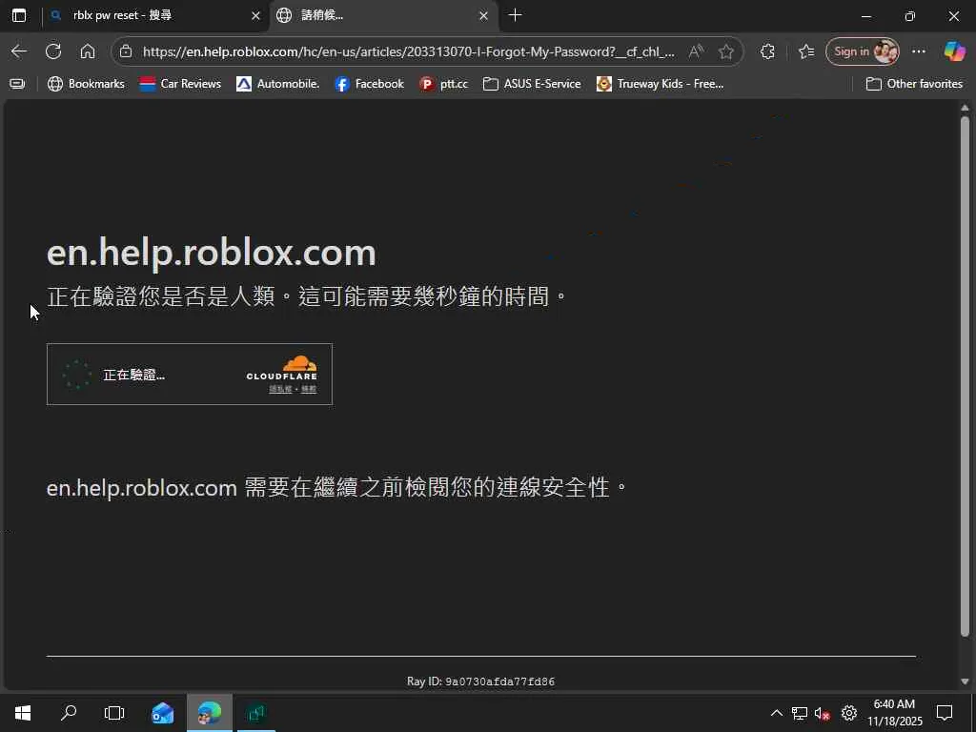Open the Facebook favorite
This screenshot has height=732, width=976.
(x=369, y=84)
